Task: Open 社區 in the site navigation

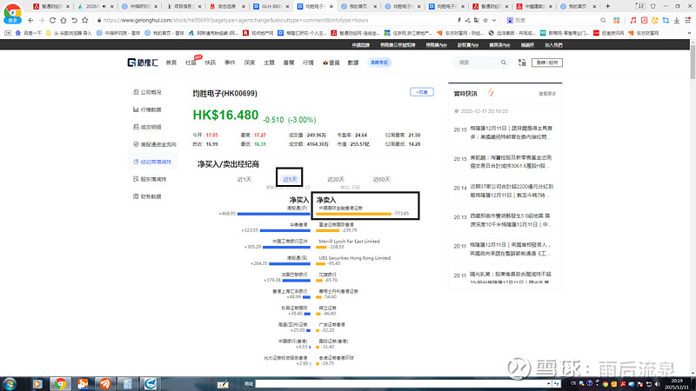Action: click(191, 63)
